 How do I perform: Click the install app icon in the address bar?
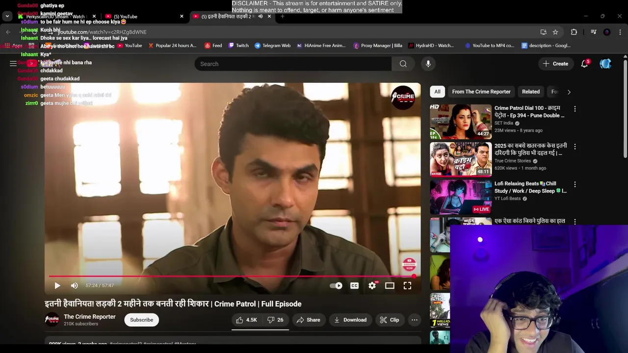pos(543,32)
